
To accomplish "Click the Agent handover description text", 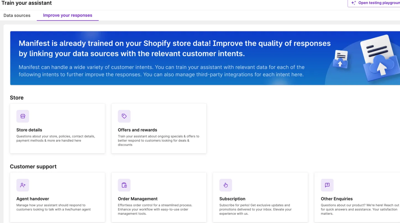I will (x=54, y=207).
